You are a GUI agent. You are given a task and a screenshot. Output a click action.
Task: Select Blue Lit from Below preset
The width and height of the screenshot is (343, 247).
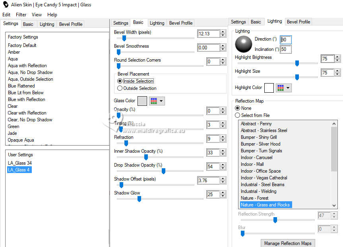(x=25, y=93)
